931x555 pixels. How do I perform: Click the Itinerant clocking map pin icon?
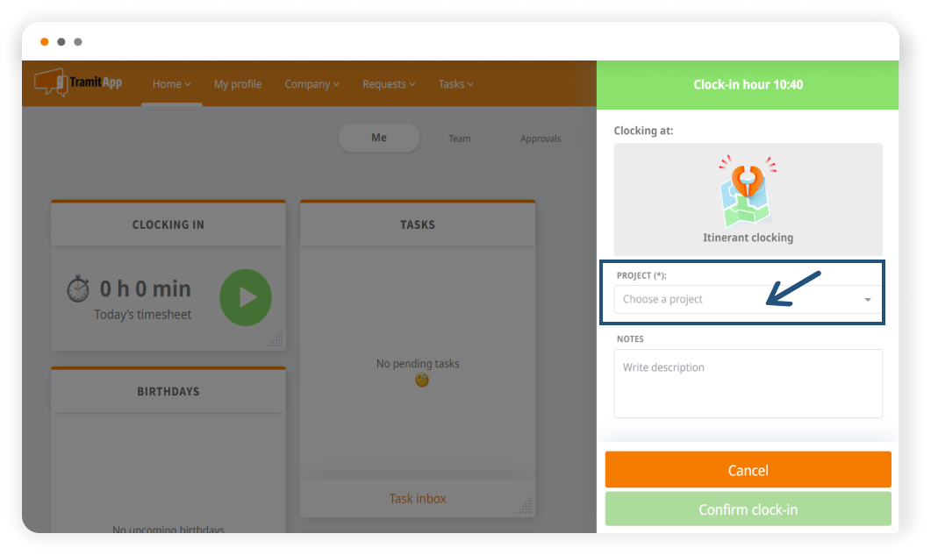coord(748,191)
